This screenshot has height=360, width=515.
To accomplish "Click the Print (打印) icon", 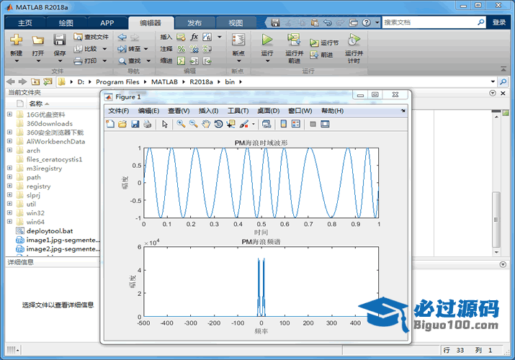I will tap(79, 60).
